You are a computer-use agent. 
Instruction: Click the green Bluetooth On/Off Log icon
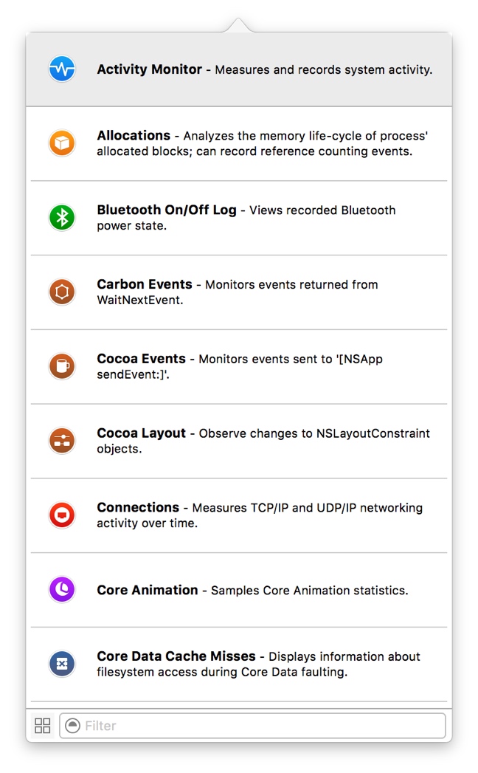point(62,218)
